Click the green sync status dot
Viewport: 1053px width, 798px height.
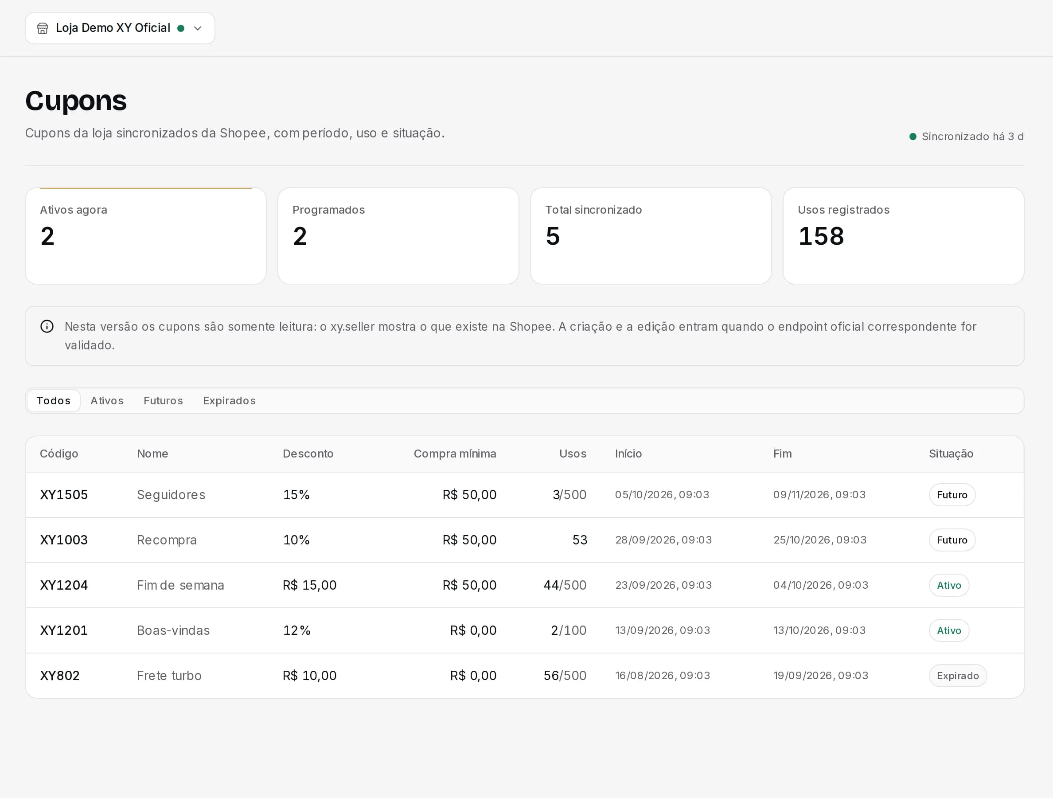913,137
